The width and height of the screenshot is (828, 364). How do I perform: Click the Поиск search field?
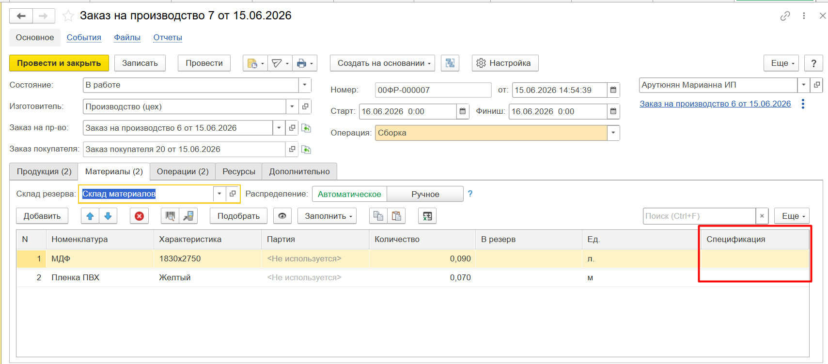pos(699,216)
